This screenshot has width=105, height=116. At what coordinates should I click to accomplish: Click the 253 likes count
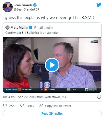pos(12,106)
